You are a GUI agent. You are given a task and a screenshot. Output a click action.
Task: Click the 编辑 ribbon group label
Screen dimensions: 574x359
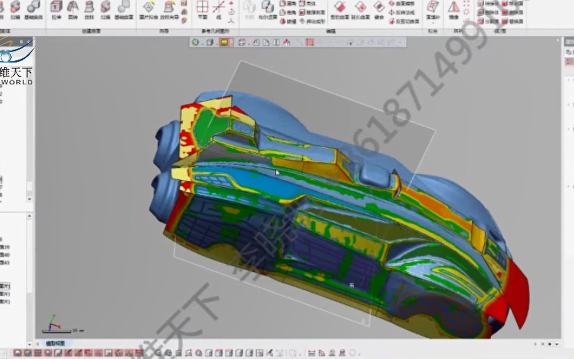coord(331,31)
